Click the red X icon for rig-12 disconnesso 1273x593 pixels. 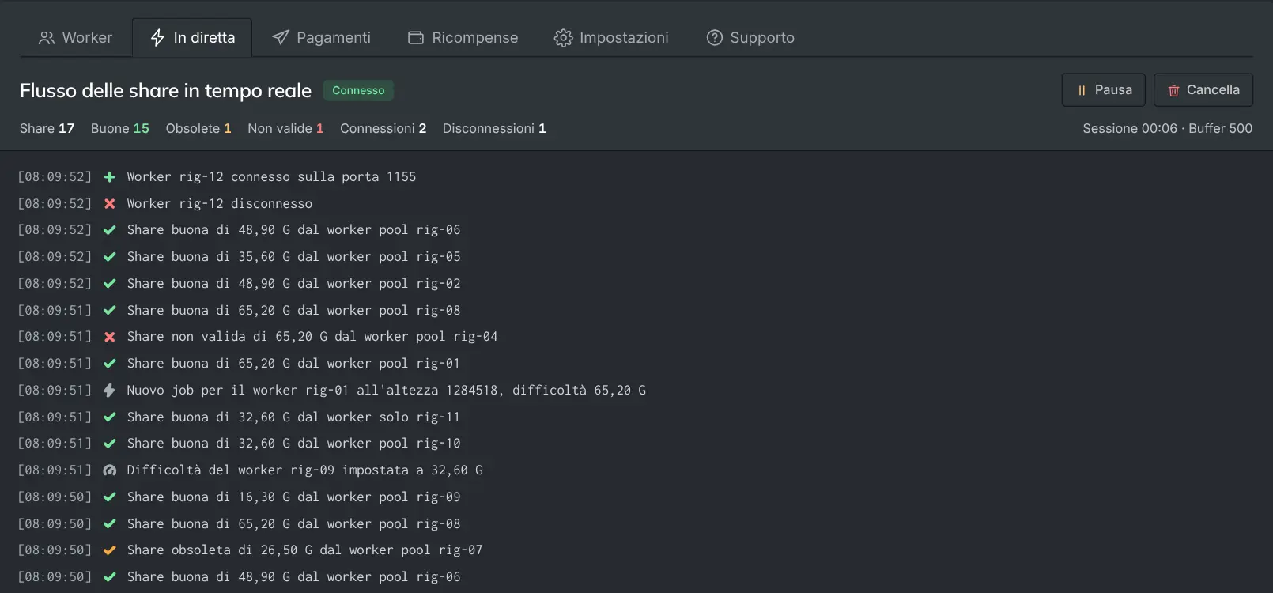tap(110, 204)
